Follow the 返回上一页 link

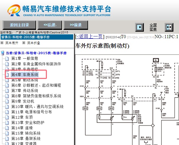pyautogui.click(x=89, y=37)
